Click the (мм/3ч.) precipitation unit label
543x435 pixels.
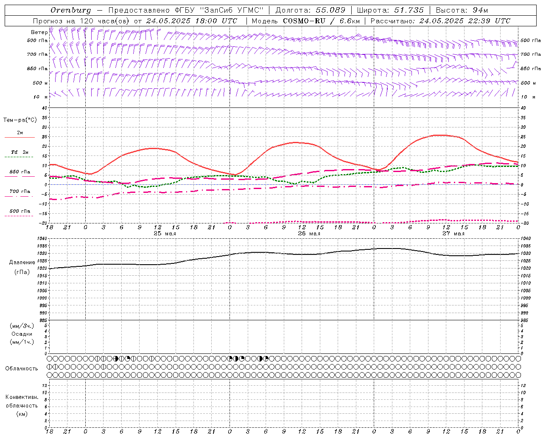pyautogui.click(x=22, y=326)
